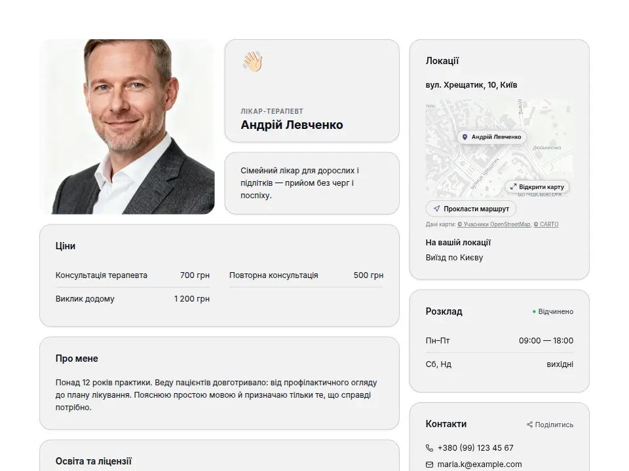The image size is (629, 471).
Task: Follow the CARTO attribution link
Action: click(x=546, y=224)
